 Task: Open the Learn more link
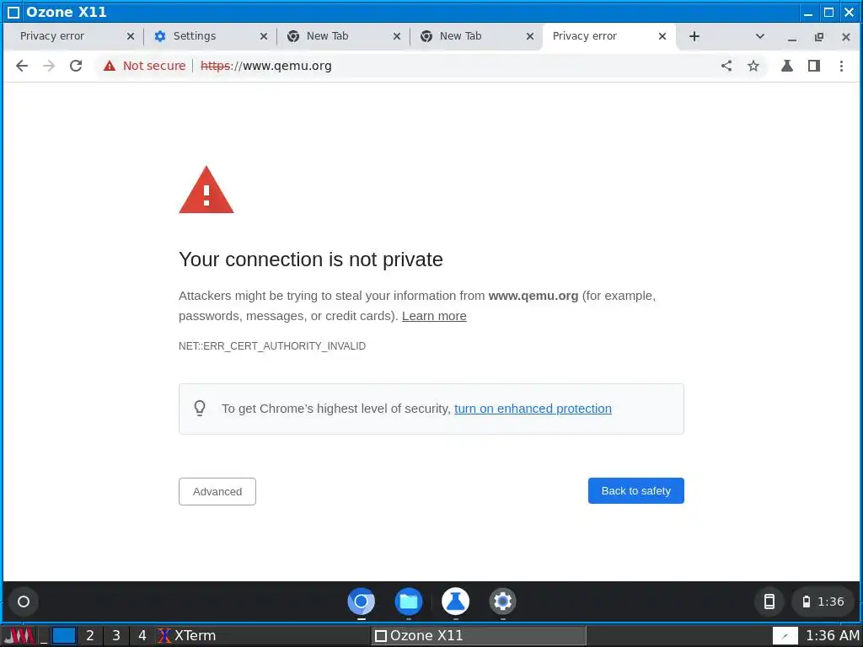(x=434, y=316)
